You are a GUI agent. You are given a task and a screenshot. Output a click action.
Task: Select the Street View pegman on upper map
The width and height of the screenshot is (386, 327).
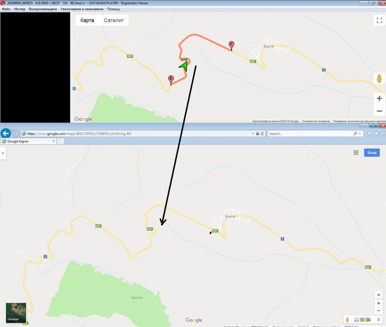(x=379, y=79)
